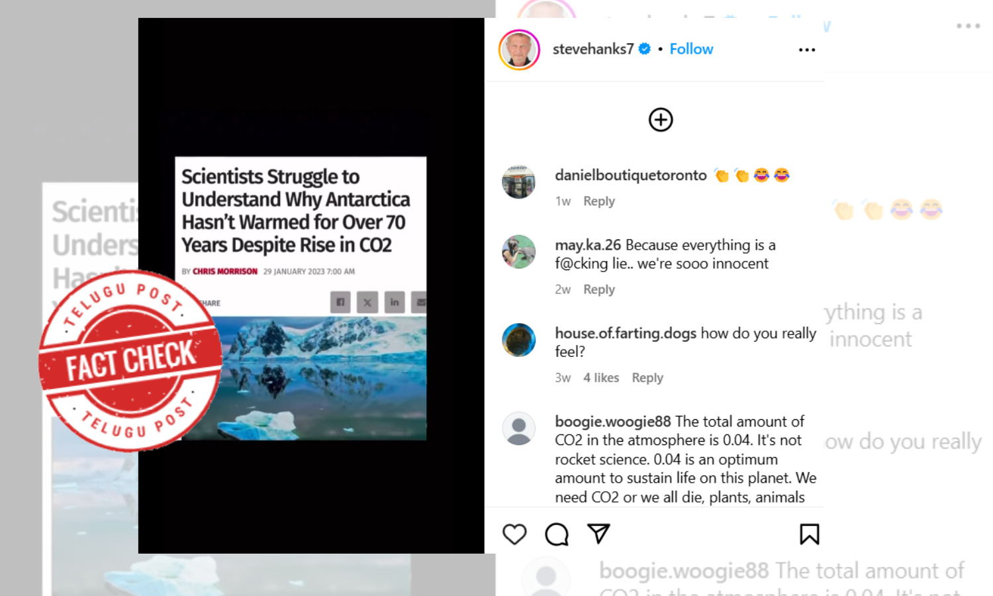
Task: Click Facebook share icon in article
Action: tap(340, 302)
